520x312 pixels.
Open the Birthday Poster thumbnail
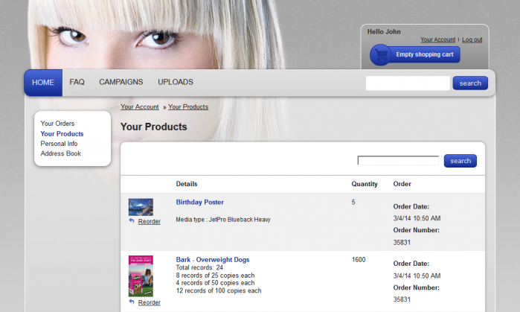coord(141,207)
